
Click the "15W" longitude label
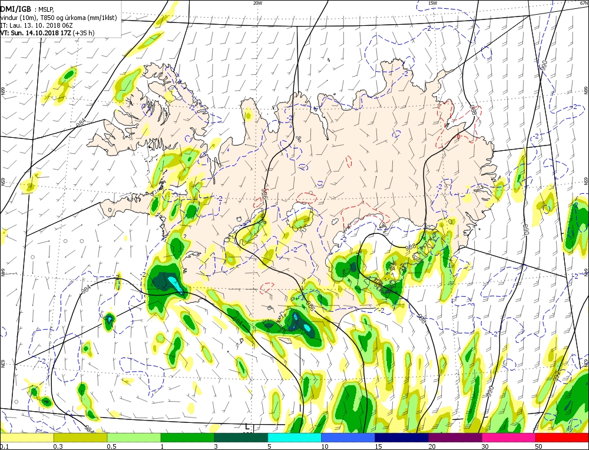point(432,3)
